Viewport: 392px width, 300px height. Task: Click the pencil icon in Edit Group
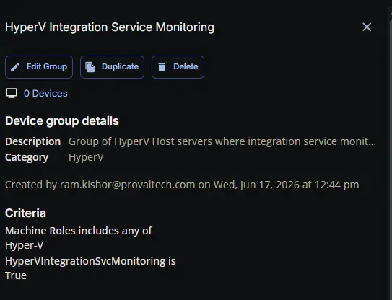click(15, 67)
